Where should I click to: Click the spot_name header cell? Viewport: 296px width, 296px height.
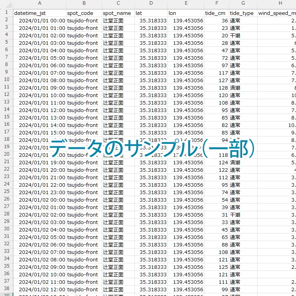pos(118,13)
